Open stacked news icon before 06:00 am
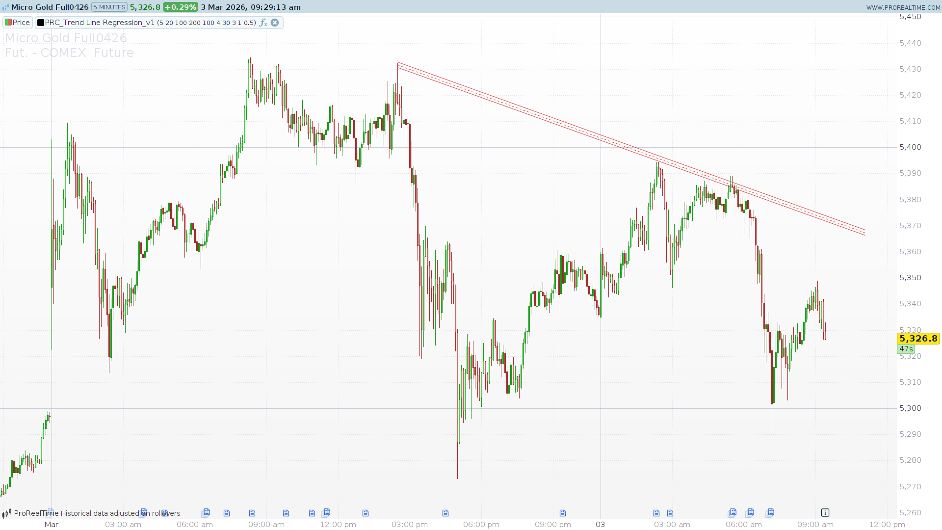 click(x=732, y=513)
